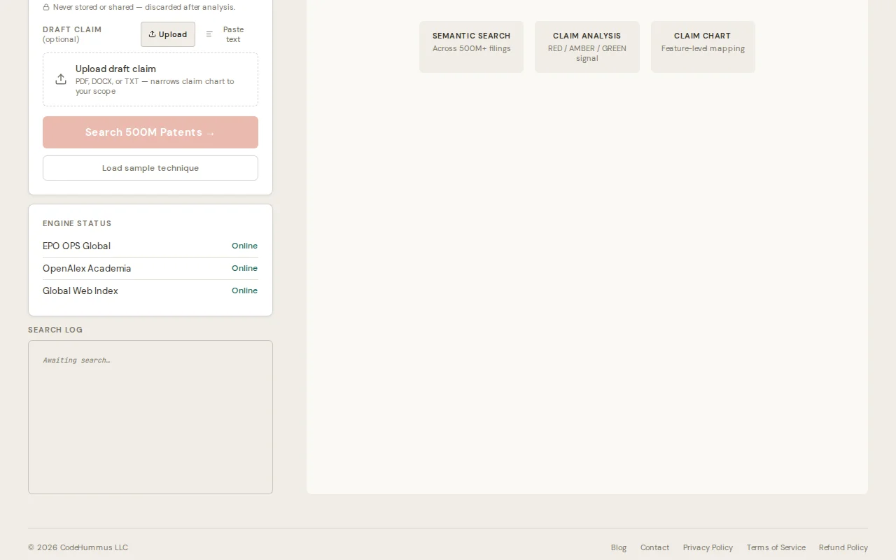Click the Draft Claim label
Image resolution: width=896 pixels, height=560 pixels.
click(72, 29)
